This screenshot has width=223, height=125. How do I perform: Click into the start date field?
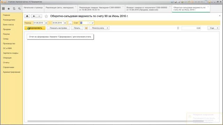39,23
